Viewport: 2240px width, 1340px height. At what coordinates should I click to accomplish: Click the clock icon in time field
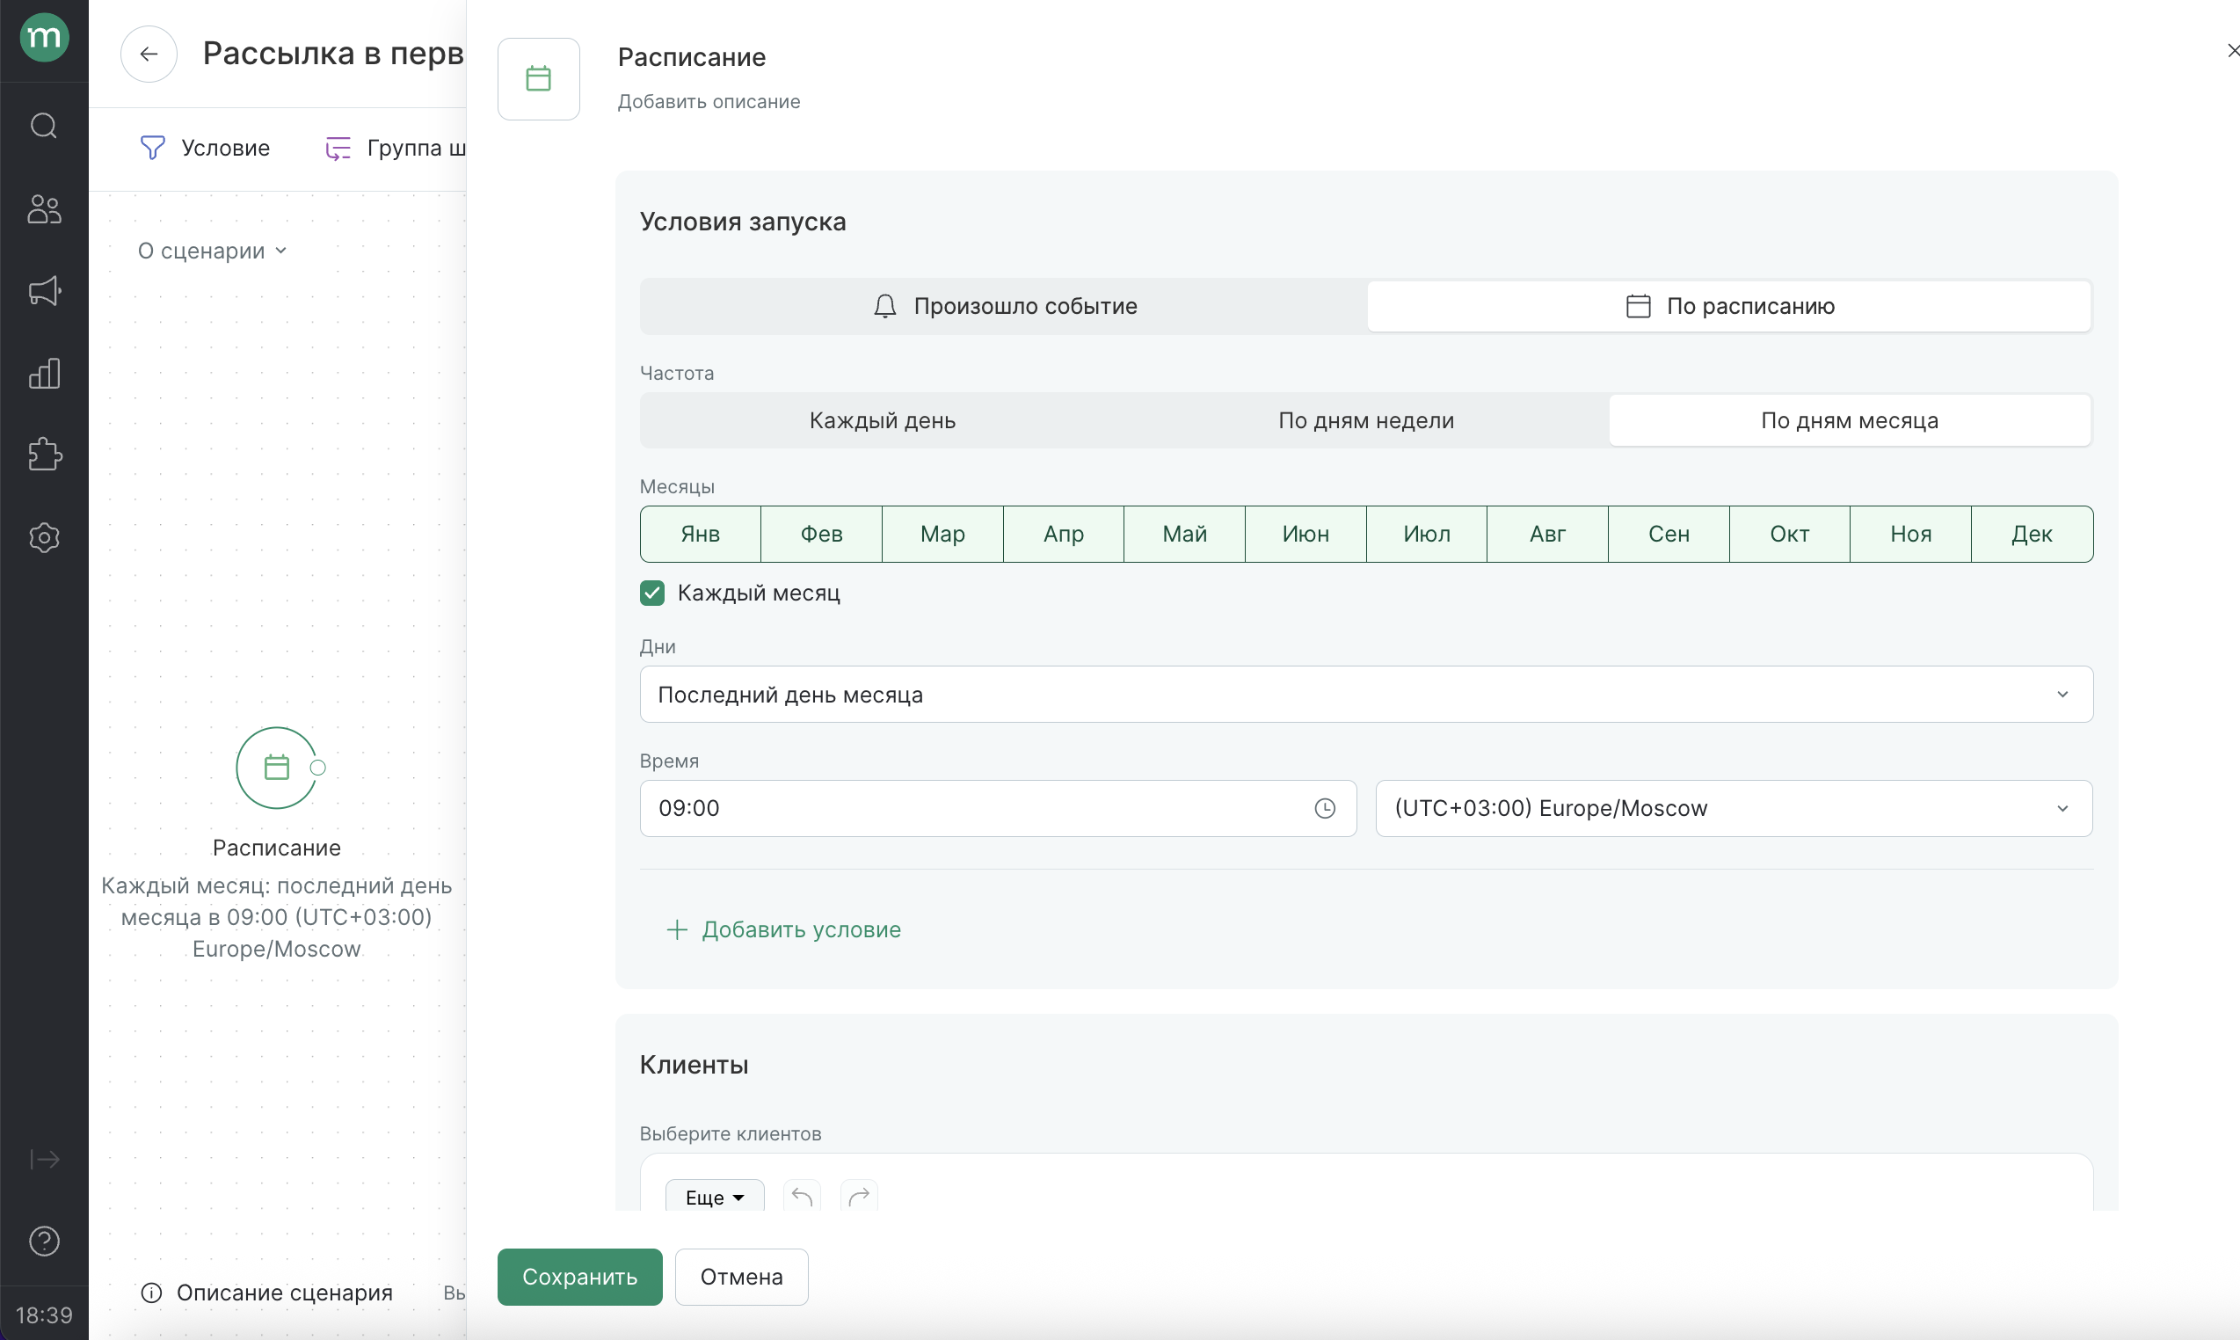(x=1325, y=808)
